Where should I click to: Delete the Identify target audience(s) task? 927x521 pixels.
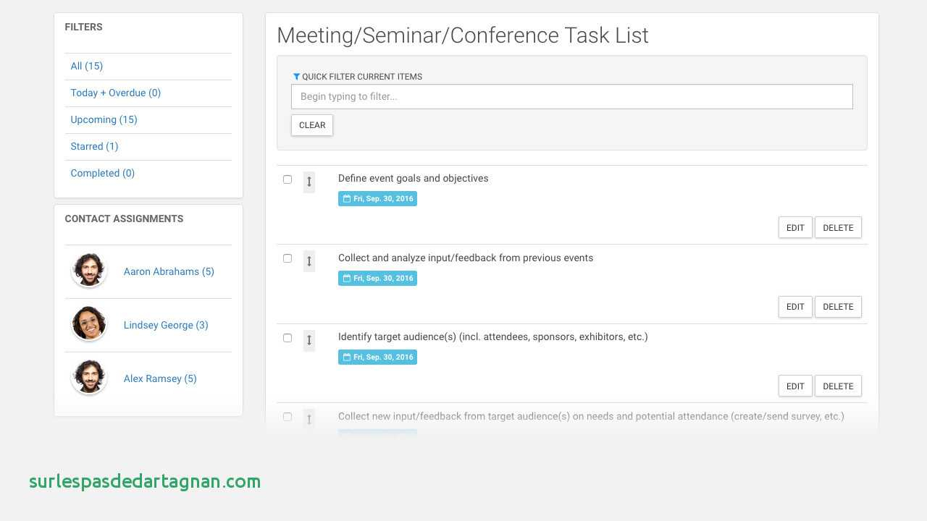838,386
